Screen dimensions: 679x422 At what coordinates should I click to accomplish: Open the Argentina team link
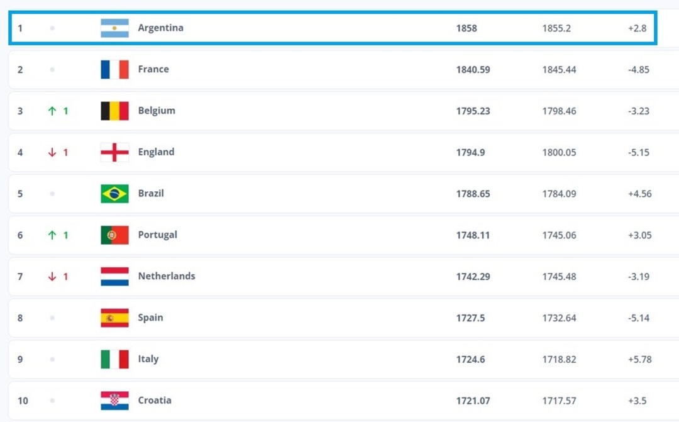tap(160, 28)
